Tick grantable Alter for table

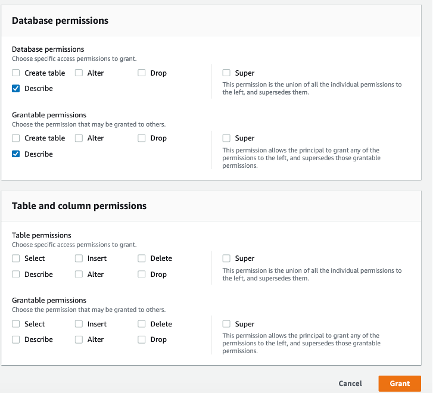(x=79, y=339)
